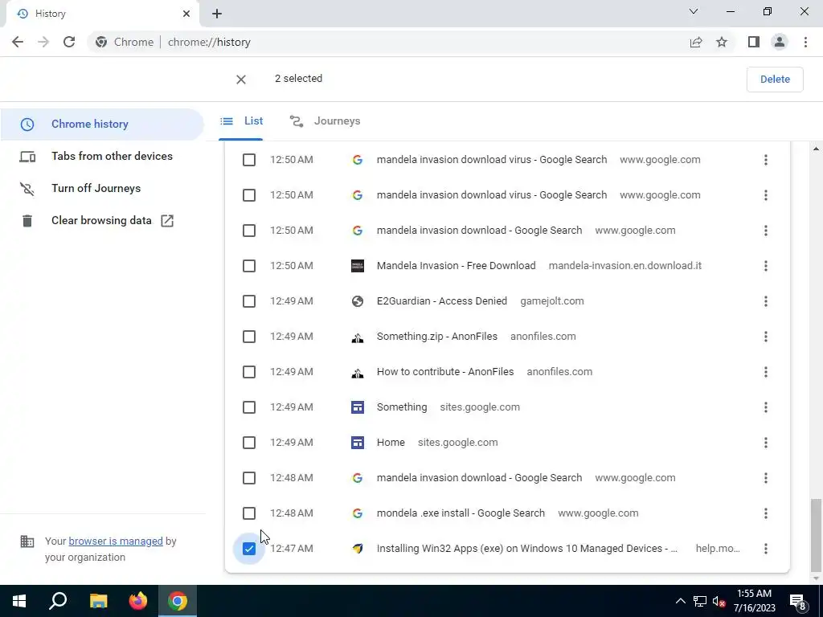Open actions menu for Mandela Invasion - Free Download
Image resolution: width=823 pixels, height=617 pixels.
(x=766, y=266)
